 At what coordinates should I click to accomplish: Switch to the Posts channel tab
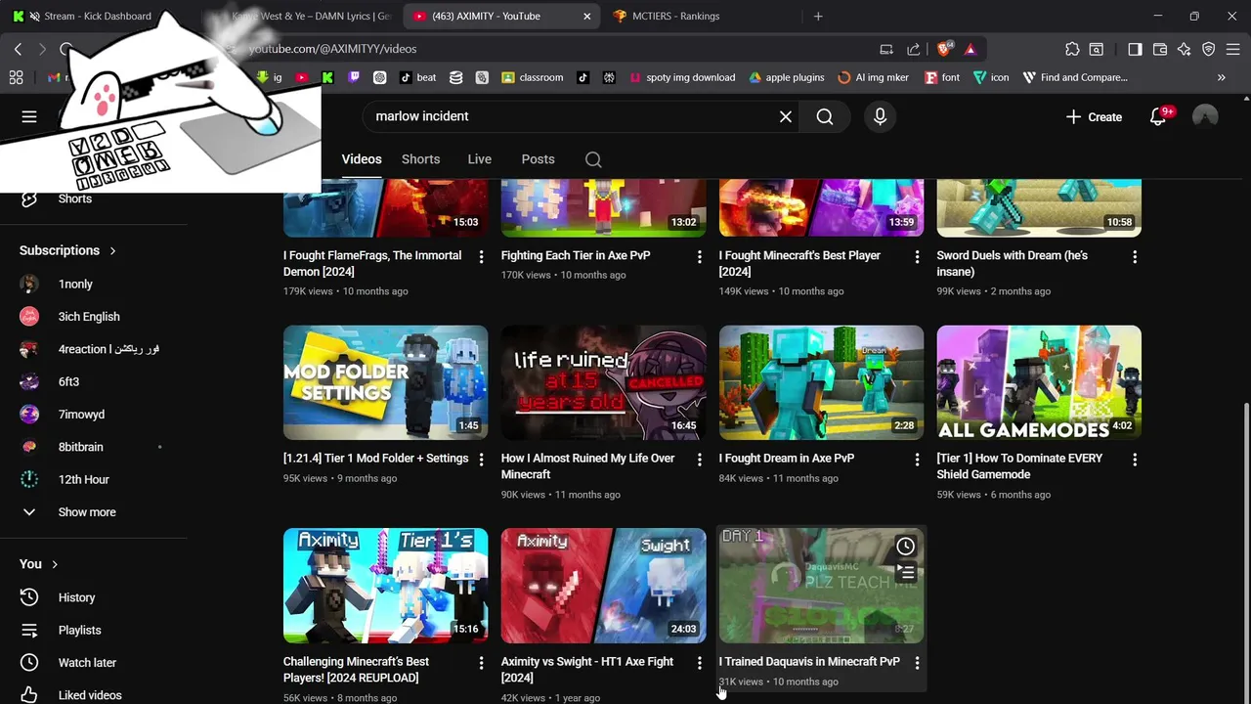pyautogui.click(x=538, y=159)
